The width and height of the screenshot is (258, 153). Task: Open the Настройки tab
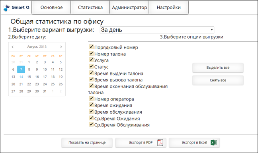pyautogui.click(x=169, y=8)
